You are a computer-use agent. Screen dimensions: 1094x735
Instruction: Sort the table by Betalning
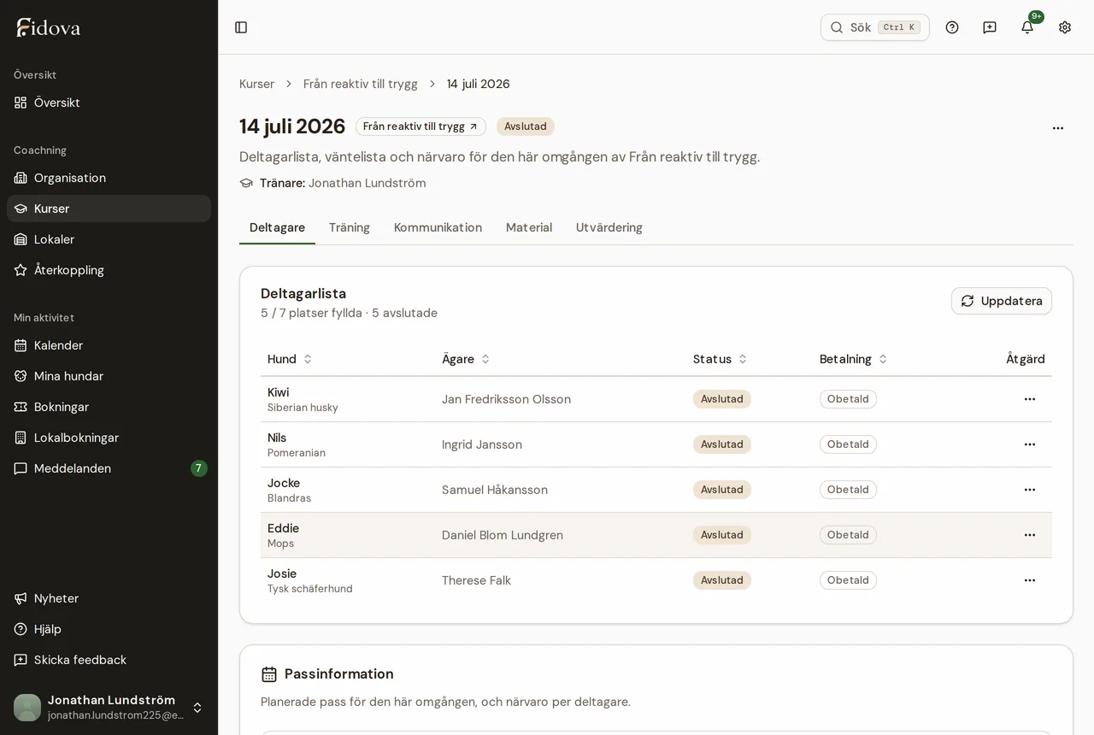[853, 359]
